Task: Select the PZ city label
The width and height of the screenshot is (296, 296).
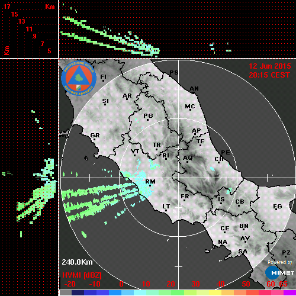Action: 286,253
